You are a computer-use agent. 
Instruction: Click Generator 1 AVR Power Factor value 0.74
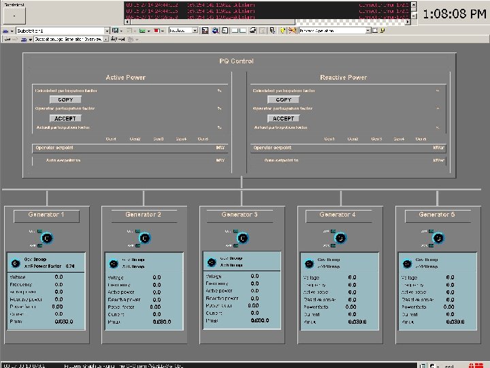(x=70, y=266)
